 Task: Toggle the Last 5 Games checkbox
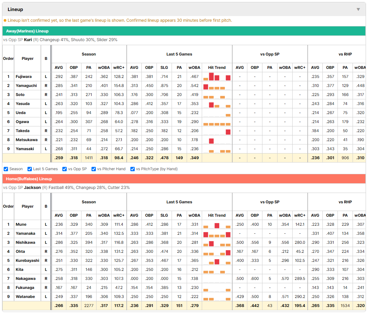click(29, 169)
